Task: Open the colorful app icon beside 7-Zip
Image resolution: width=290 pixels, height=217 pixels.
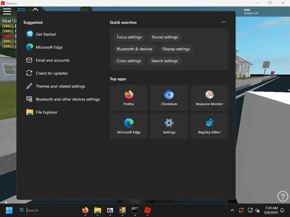Action: click(x=122, y=210)
